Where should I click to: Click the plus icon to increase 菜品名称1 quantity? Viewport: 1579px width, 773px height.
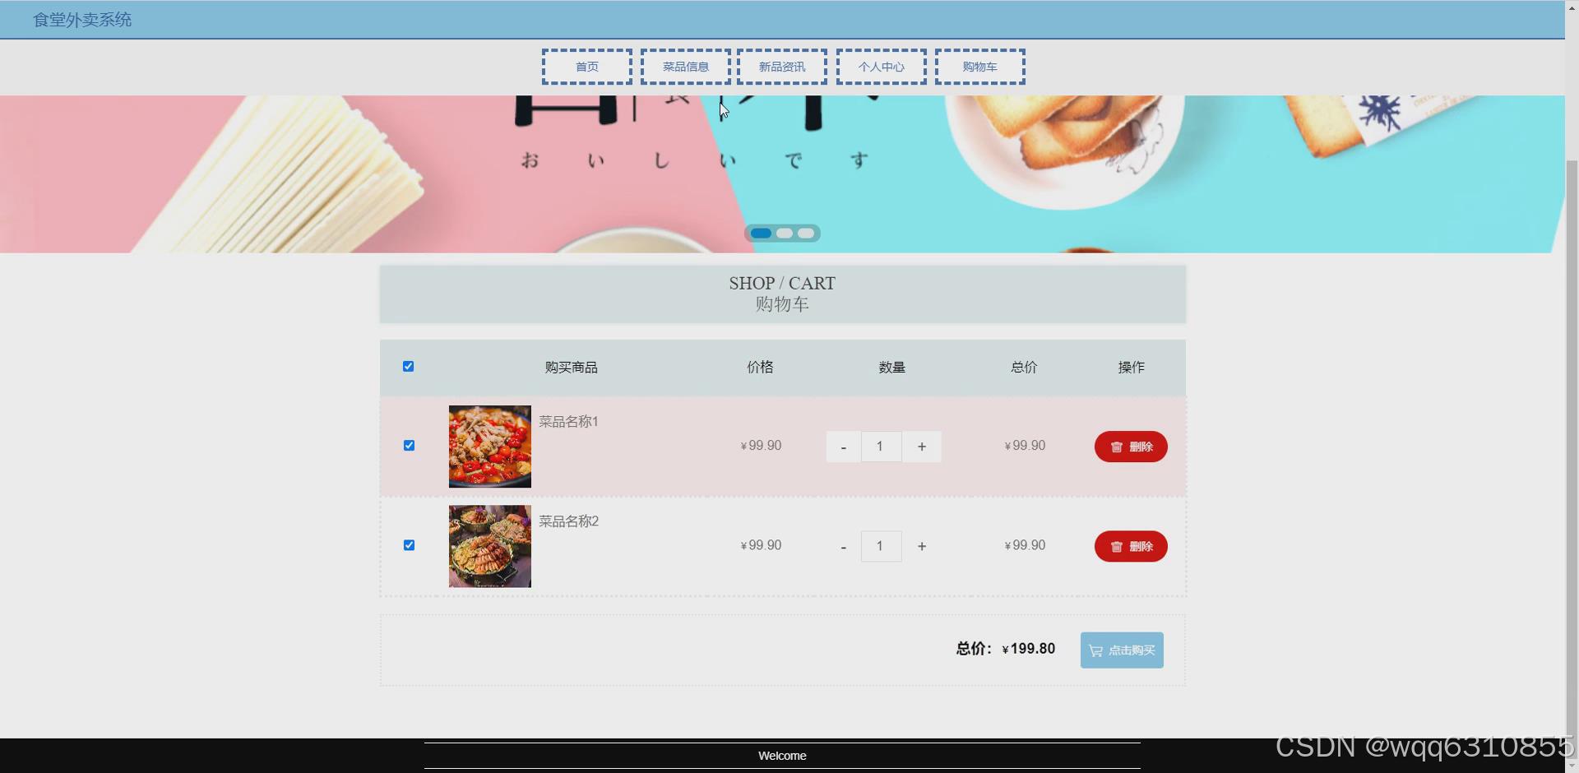[921, 447]
